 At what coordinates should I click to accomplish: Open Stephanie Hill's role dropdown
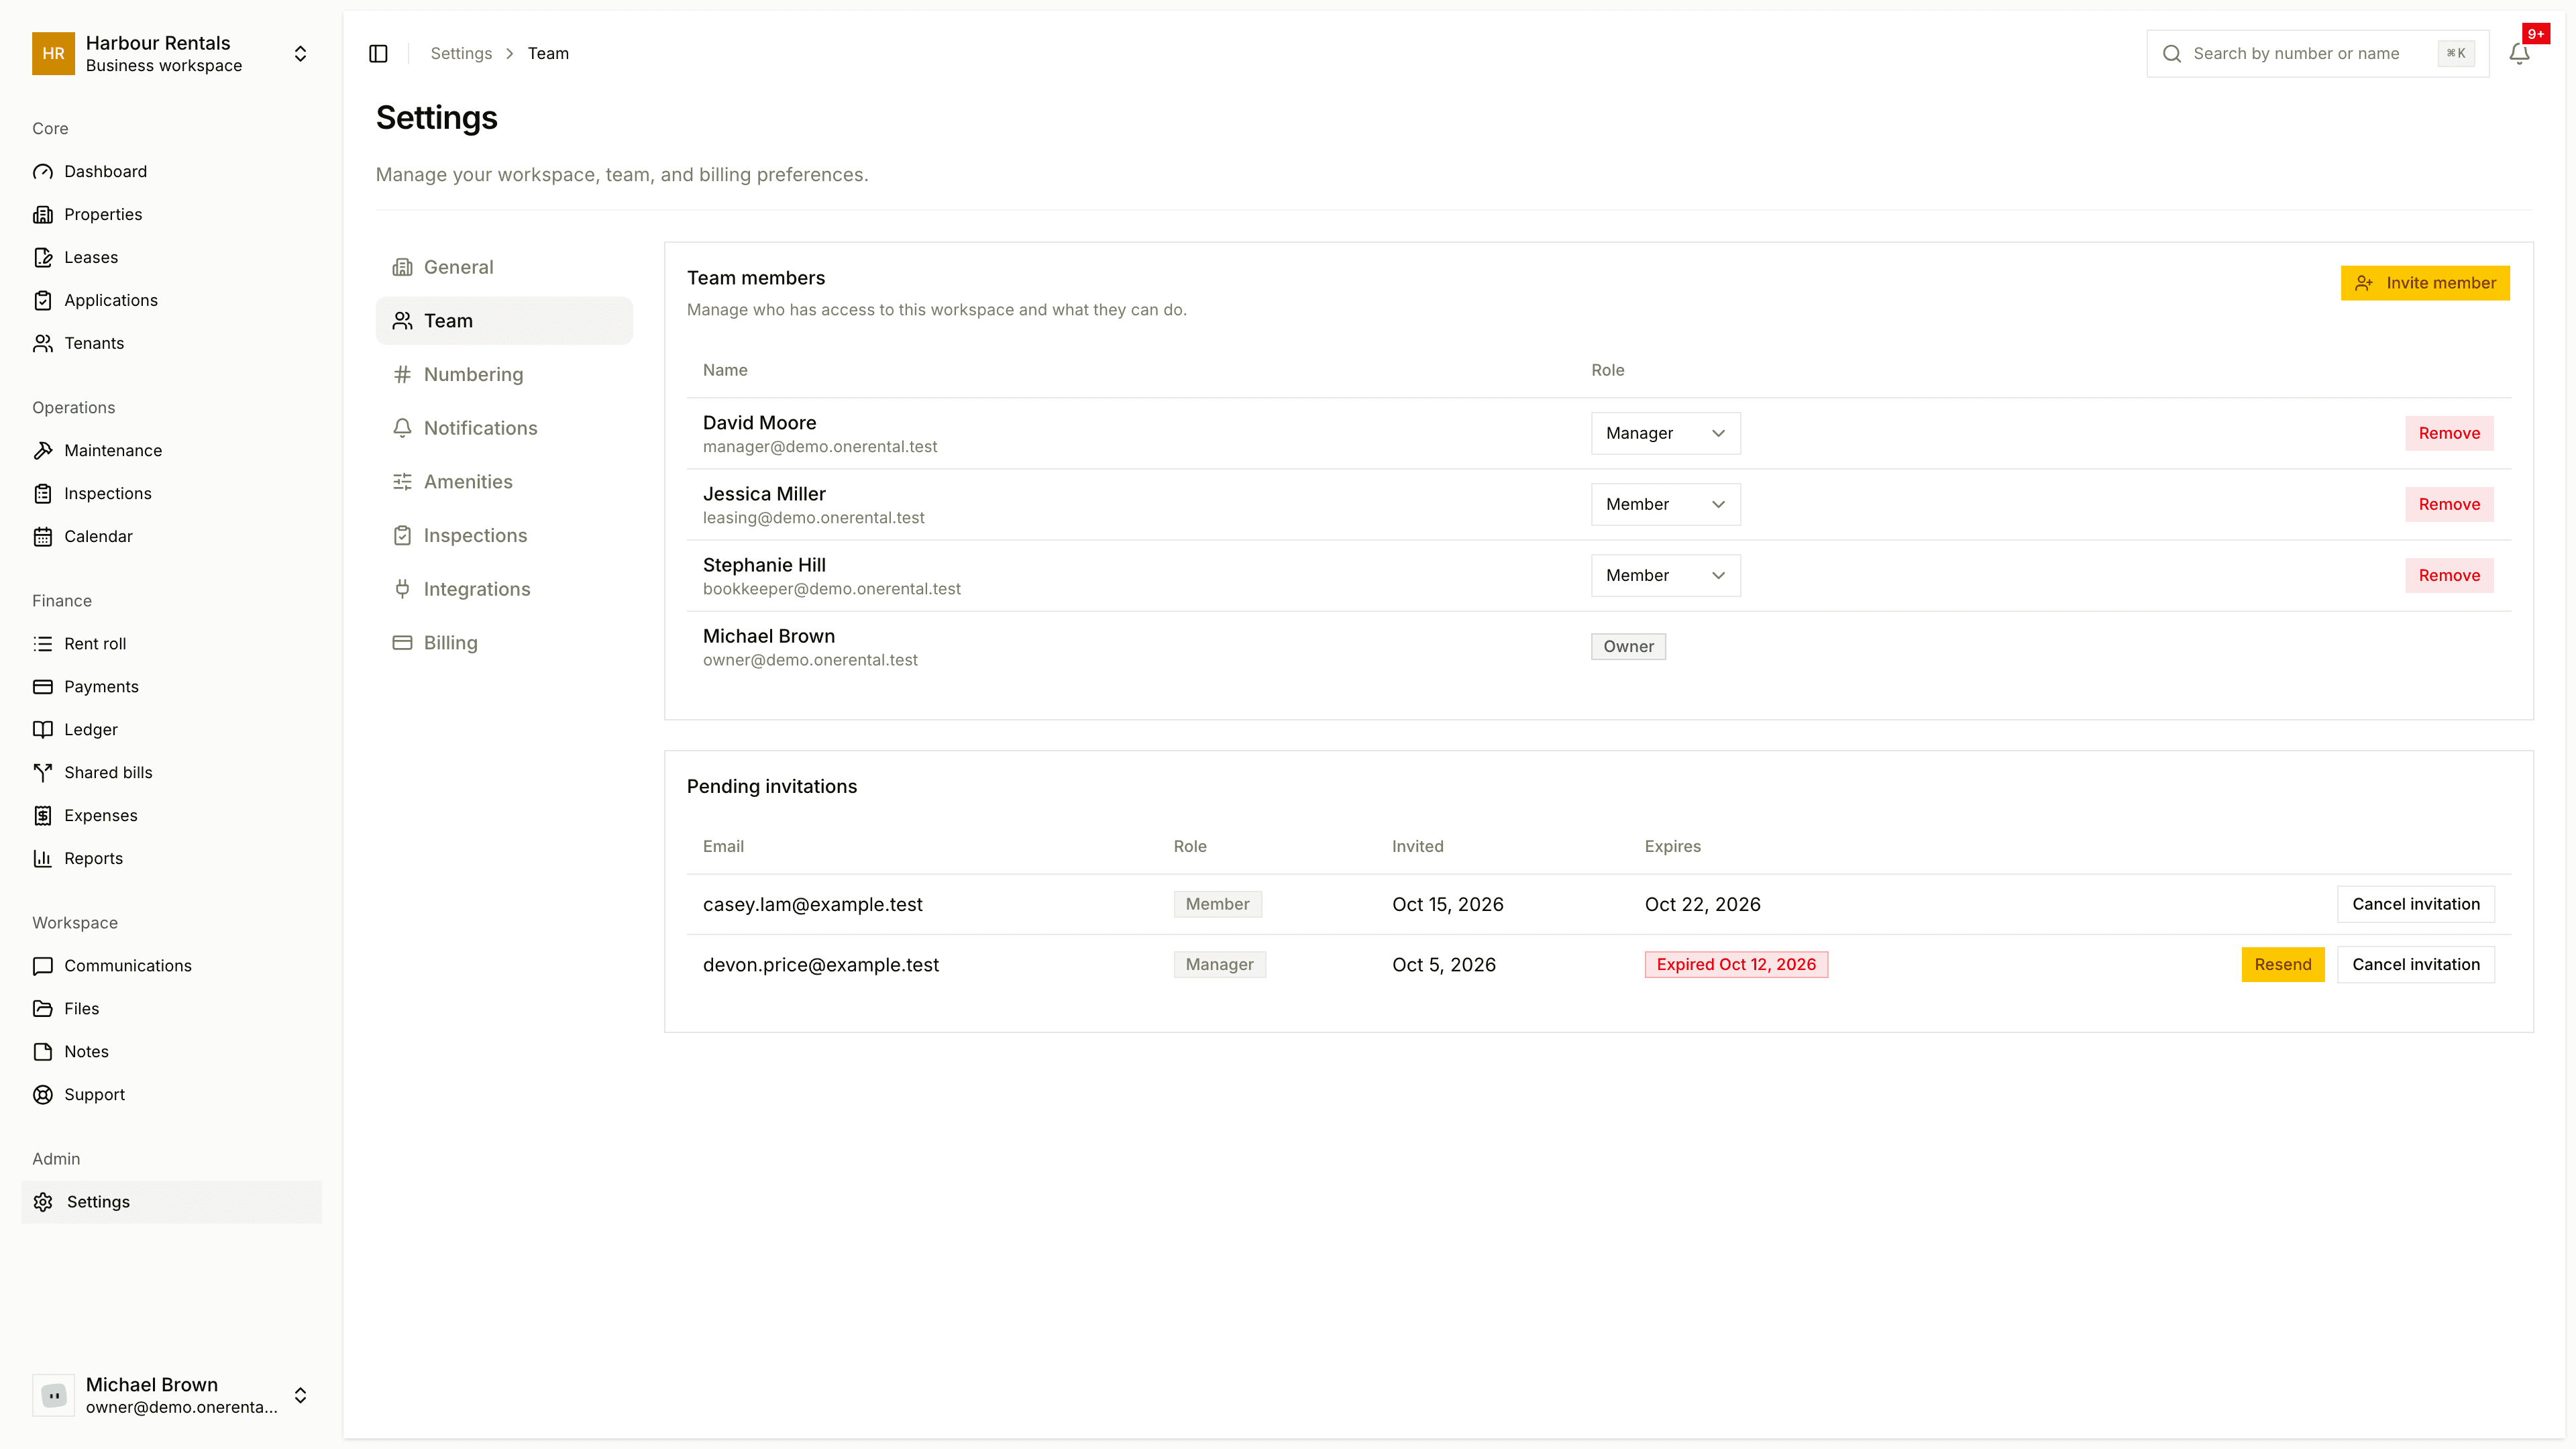(1665, 575)
